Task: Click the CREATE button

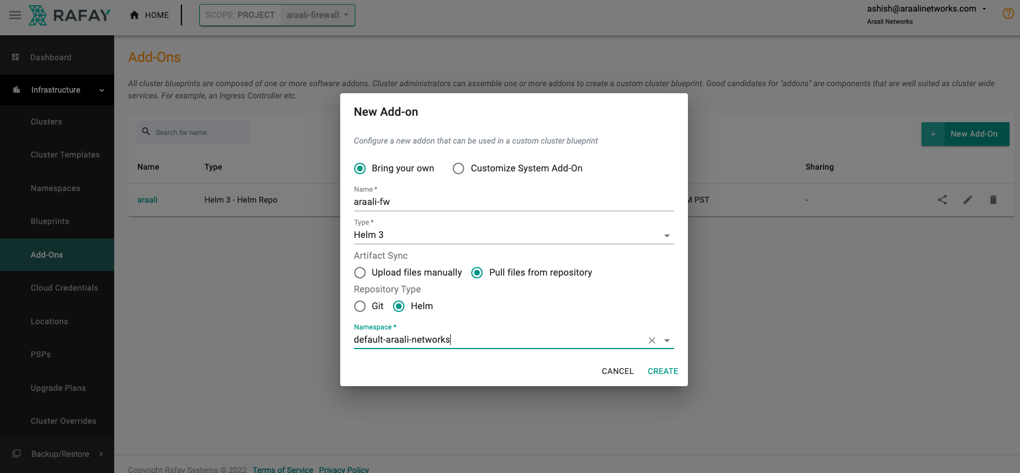Action: coord(663,371)
